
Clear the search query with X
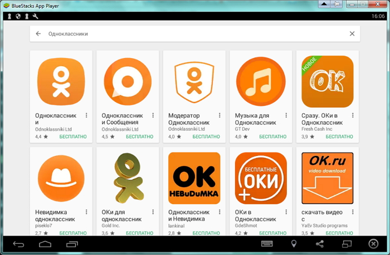(352, 33)
